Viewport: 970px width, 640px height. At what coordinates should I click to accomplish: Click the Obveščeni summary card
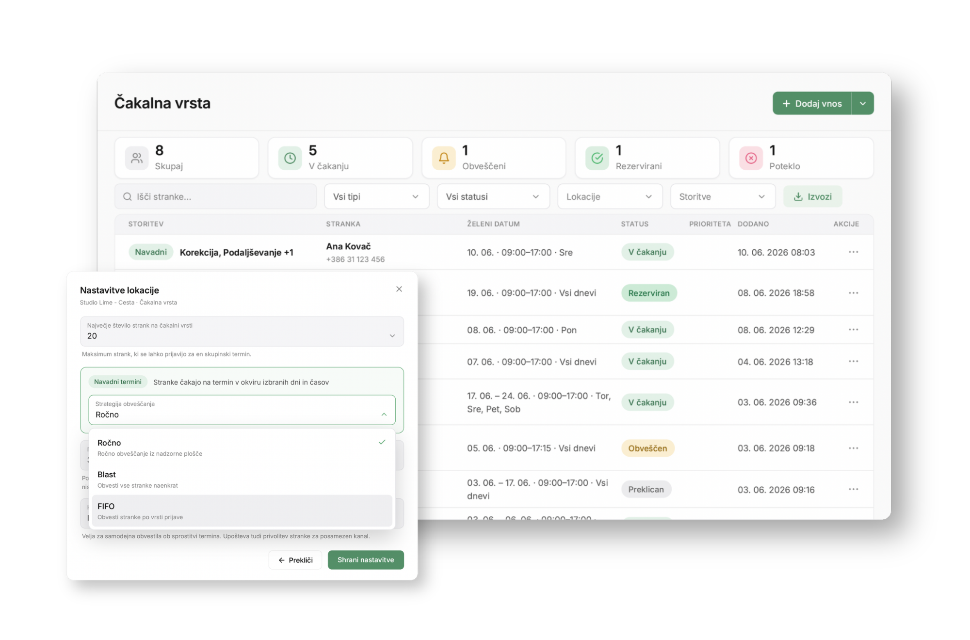coord(494,158)
